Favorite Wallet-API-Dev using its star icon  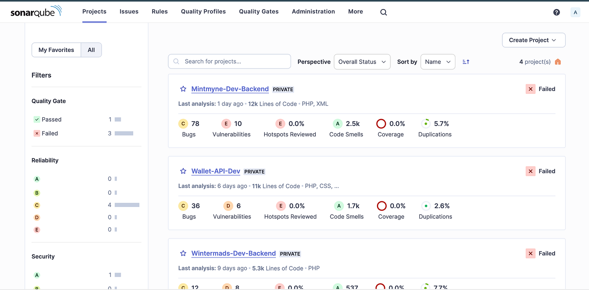tap(183, 171)
